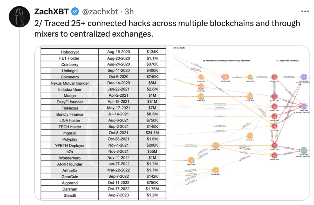Select the orange 0x3872...0190 node in the graph
The height and width of the screenshot is (205, 314).
tap(216, 145)
